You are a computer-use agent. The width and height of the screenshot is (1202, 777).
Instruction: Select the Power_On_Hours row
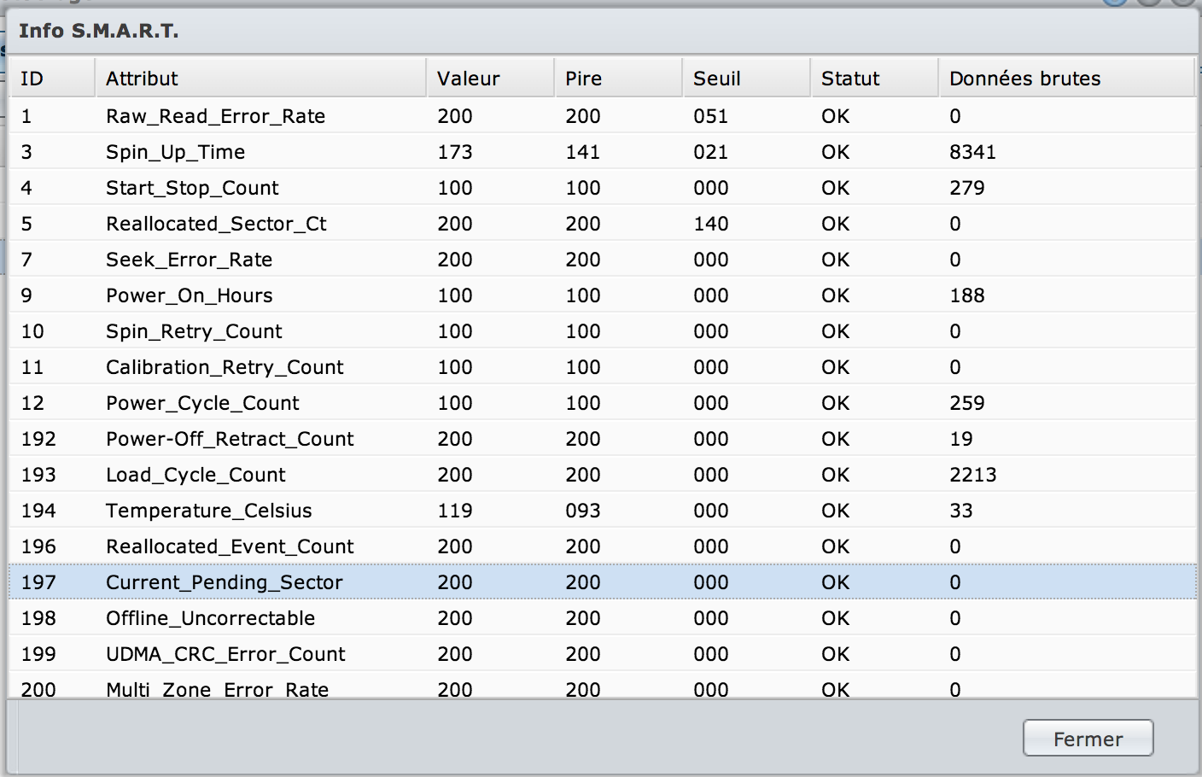click(189, 295)
